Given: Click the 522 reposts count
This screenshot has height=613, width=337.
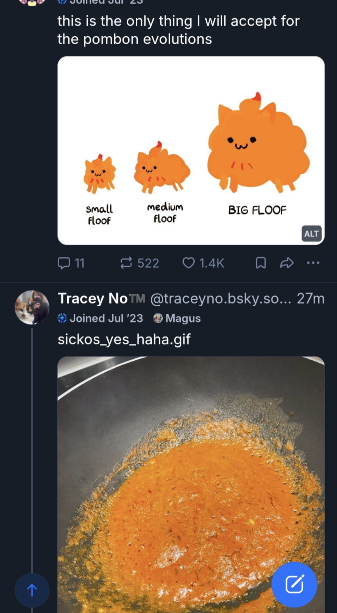Looking at the screenshot, I should [148, 263].
